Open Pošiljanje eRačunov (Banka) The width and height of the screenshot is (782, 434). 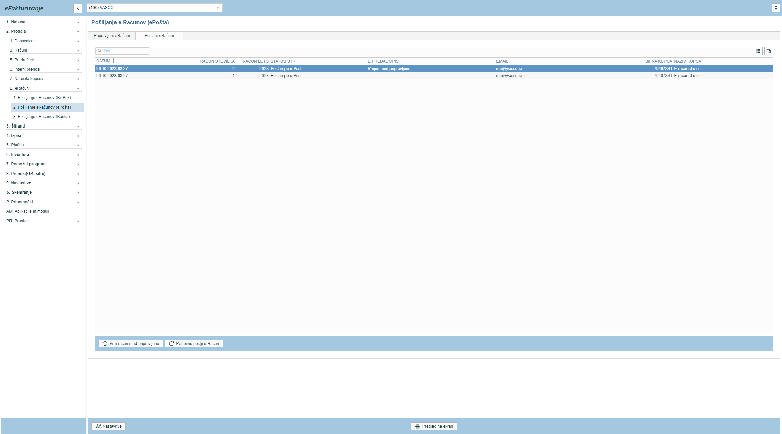pos(41,117)
